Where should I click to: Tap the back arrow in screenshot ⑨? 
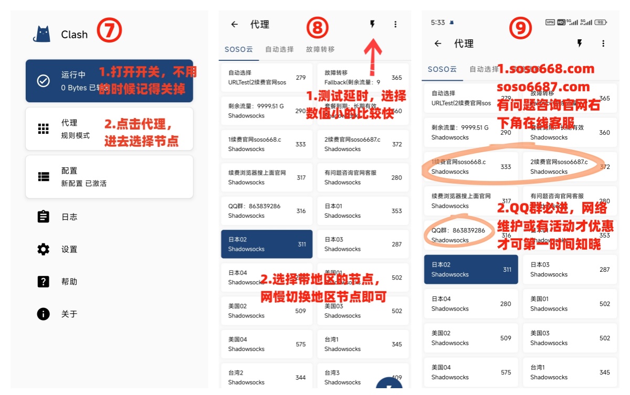click(438, 44)
